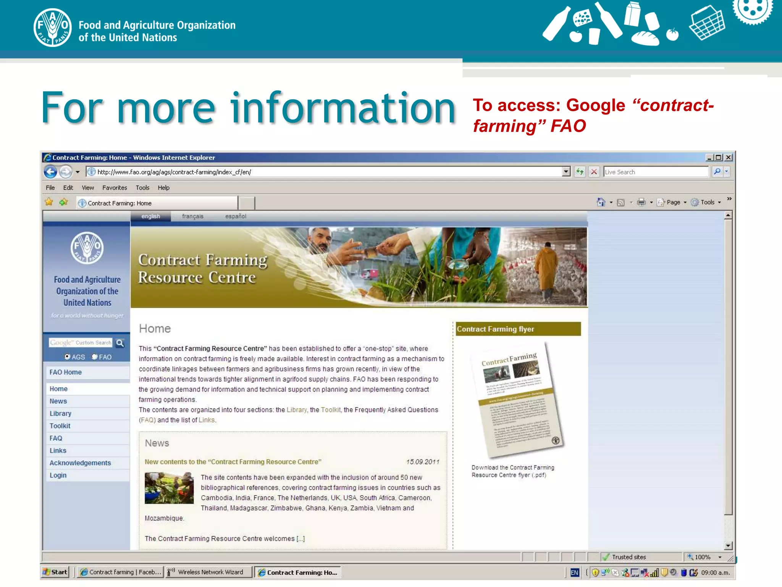
Task: Open the Favorites menu
Action: tap(115, 188)
